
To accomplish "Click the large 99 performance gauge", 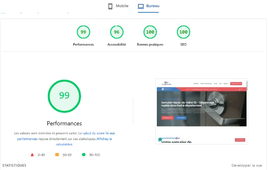I will 64,96.
